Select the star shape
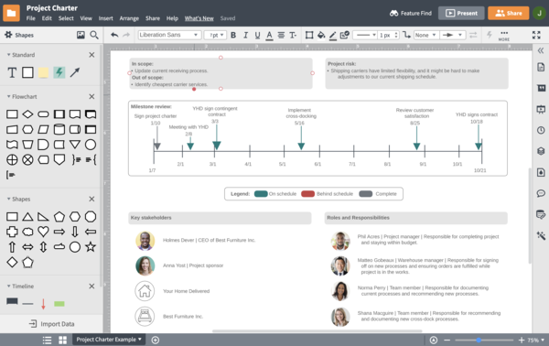This screenshot has width=549, height=346. coord(91,246)
